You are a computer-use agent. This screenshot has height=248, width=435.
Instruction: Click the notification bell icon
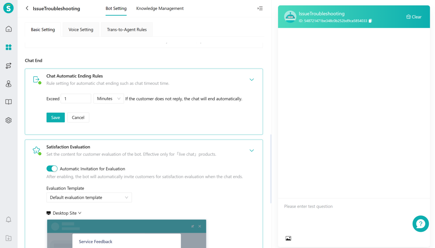click(8, 219)
